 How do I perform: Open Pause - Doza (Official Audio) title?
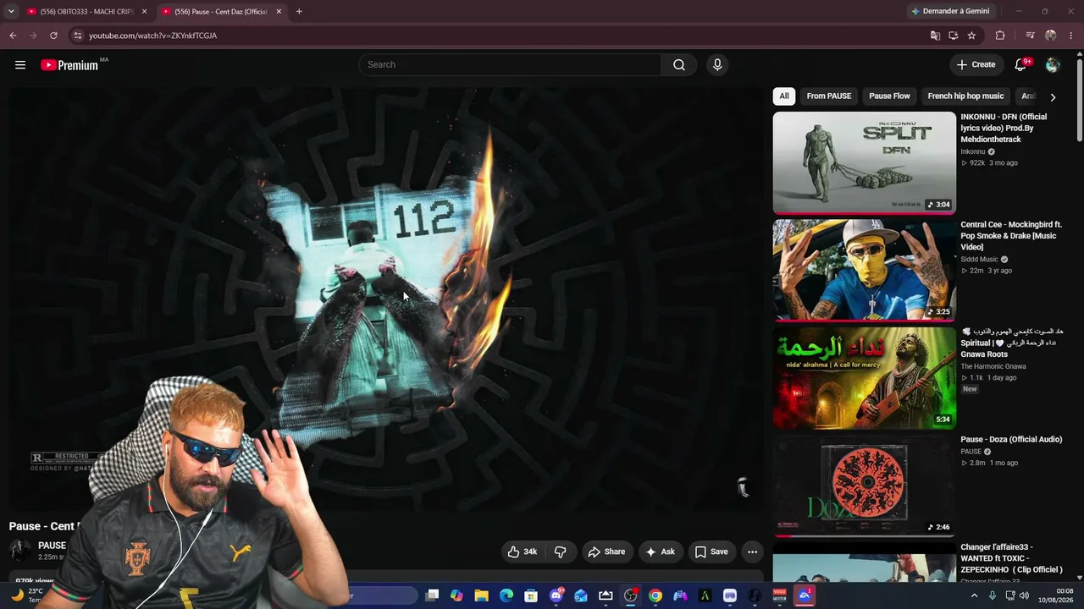(x=1011, y=440)
